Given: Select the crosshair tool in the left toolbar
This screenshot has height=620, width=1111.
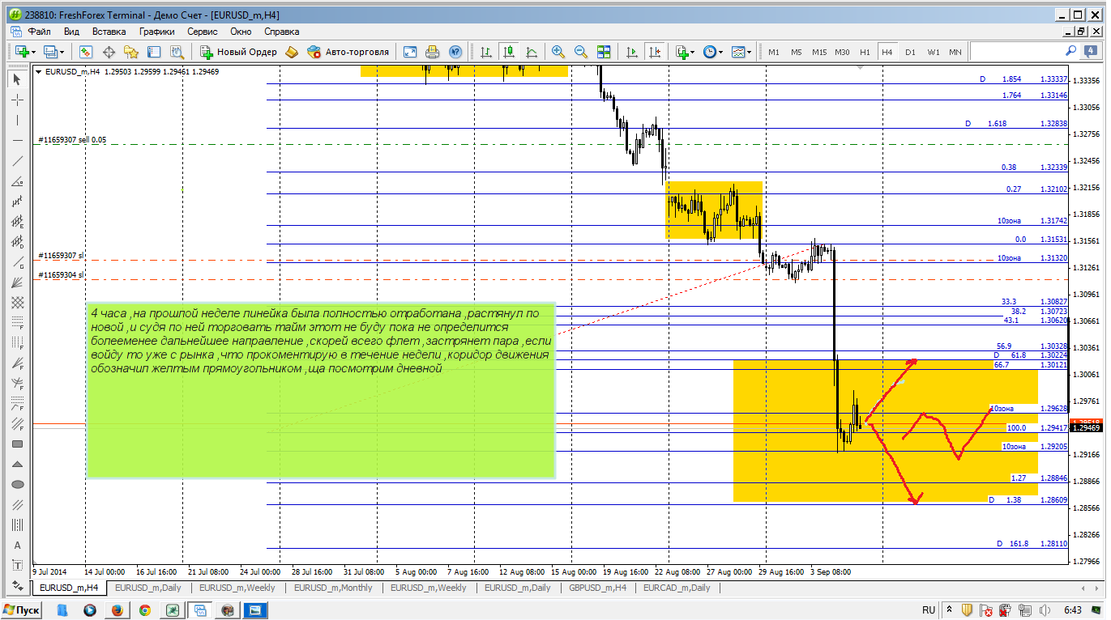Looking at the screenshot, I should [x=17, y=100].
